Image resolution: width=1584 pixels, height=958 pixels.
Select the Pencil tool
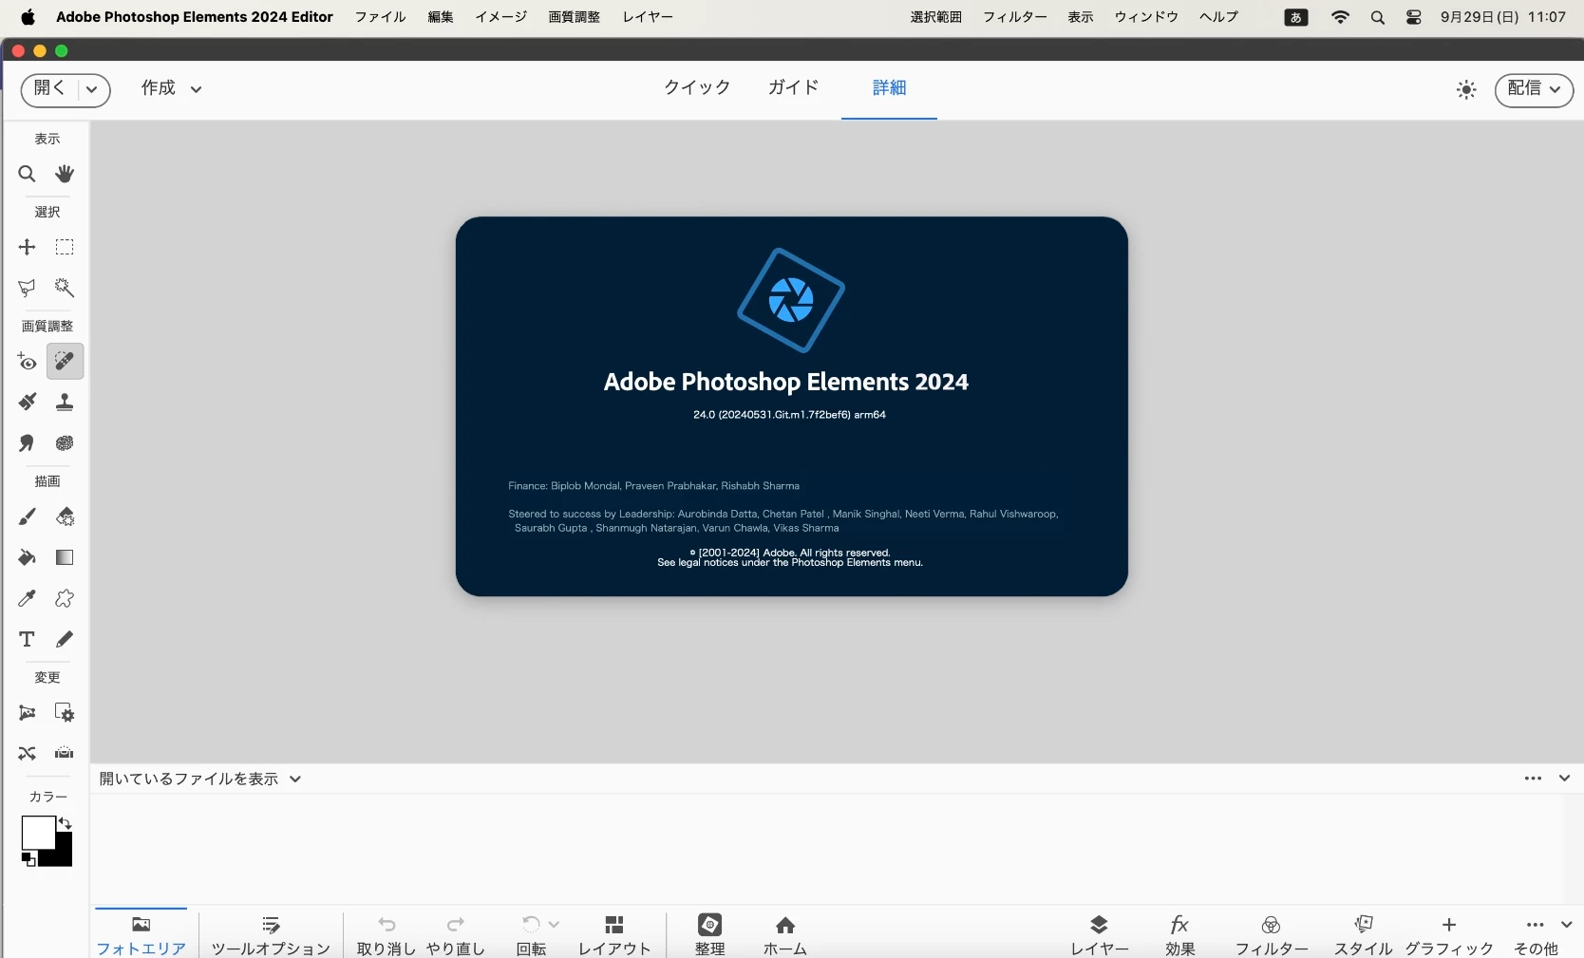pos(65,639)
